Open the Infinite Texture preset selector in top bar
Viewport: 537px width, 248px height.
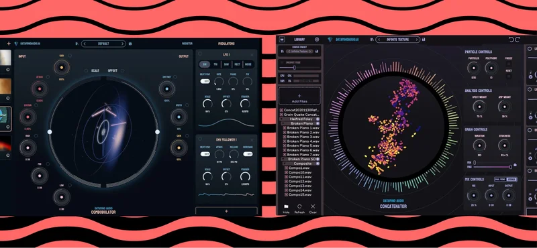[x=397, y=40]
